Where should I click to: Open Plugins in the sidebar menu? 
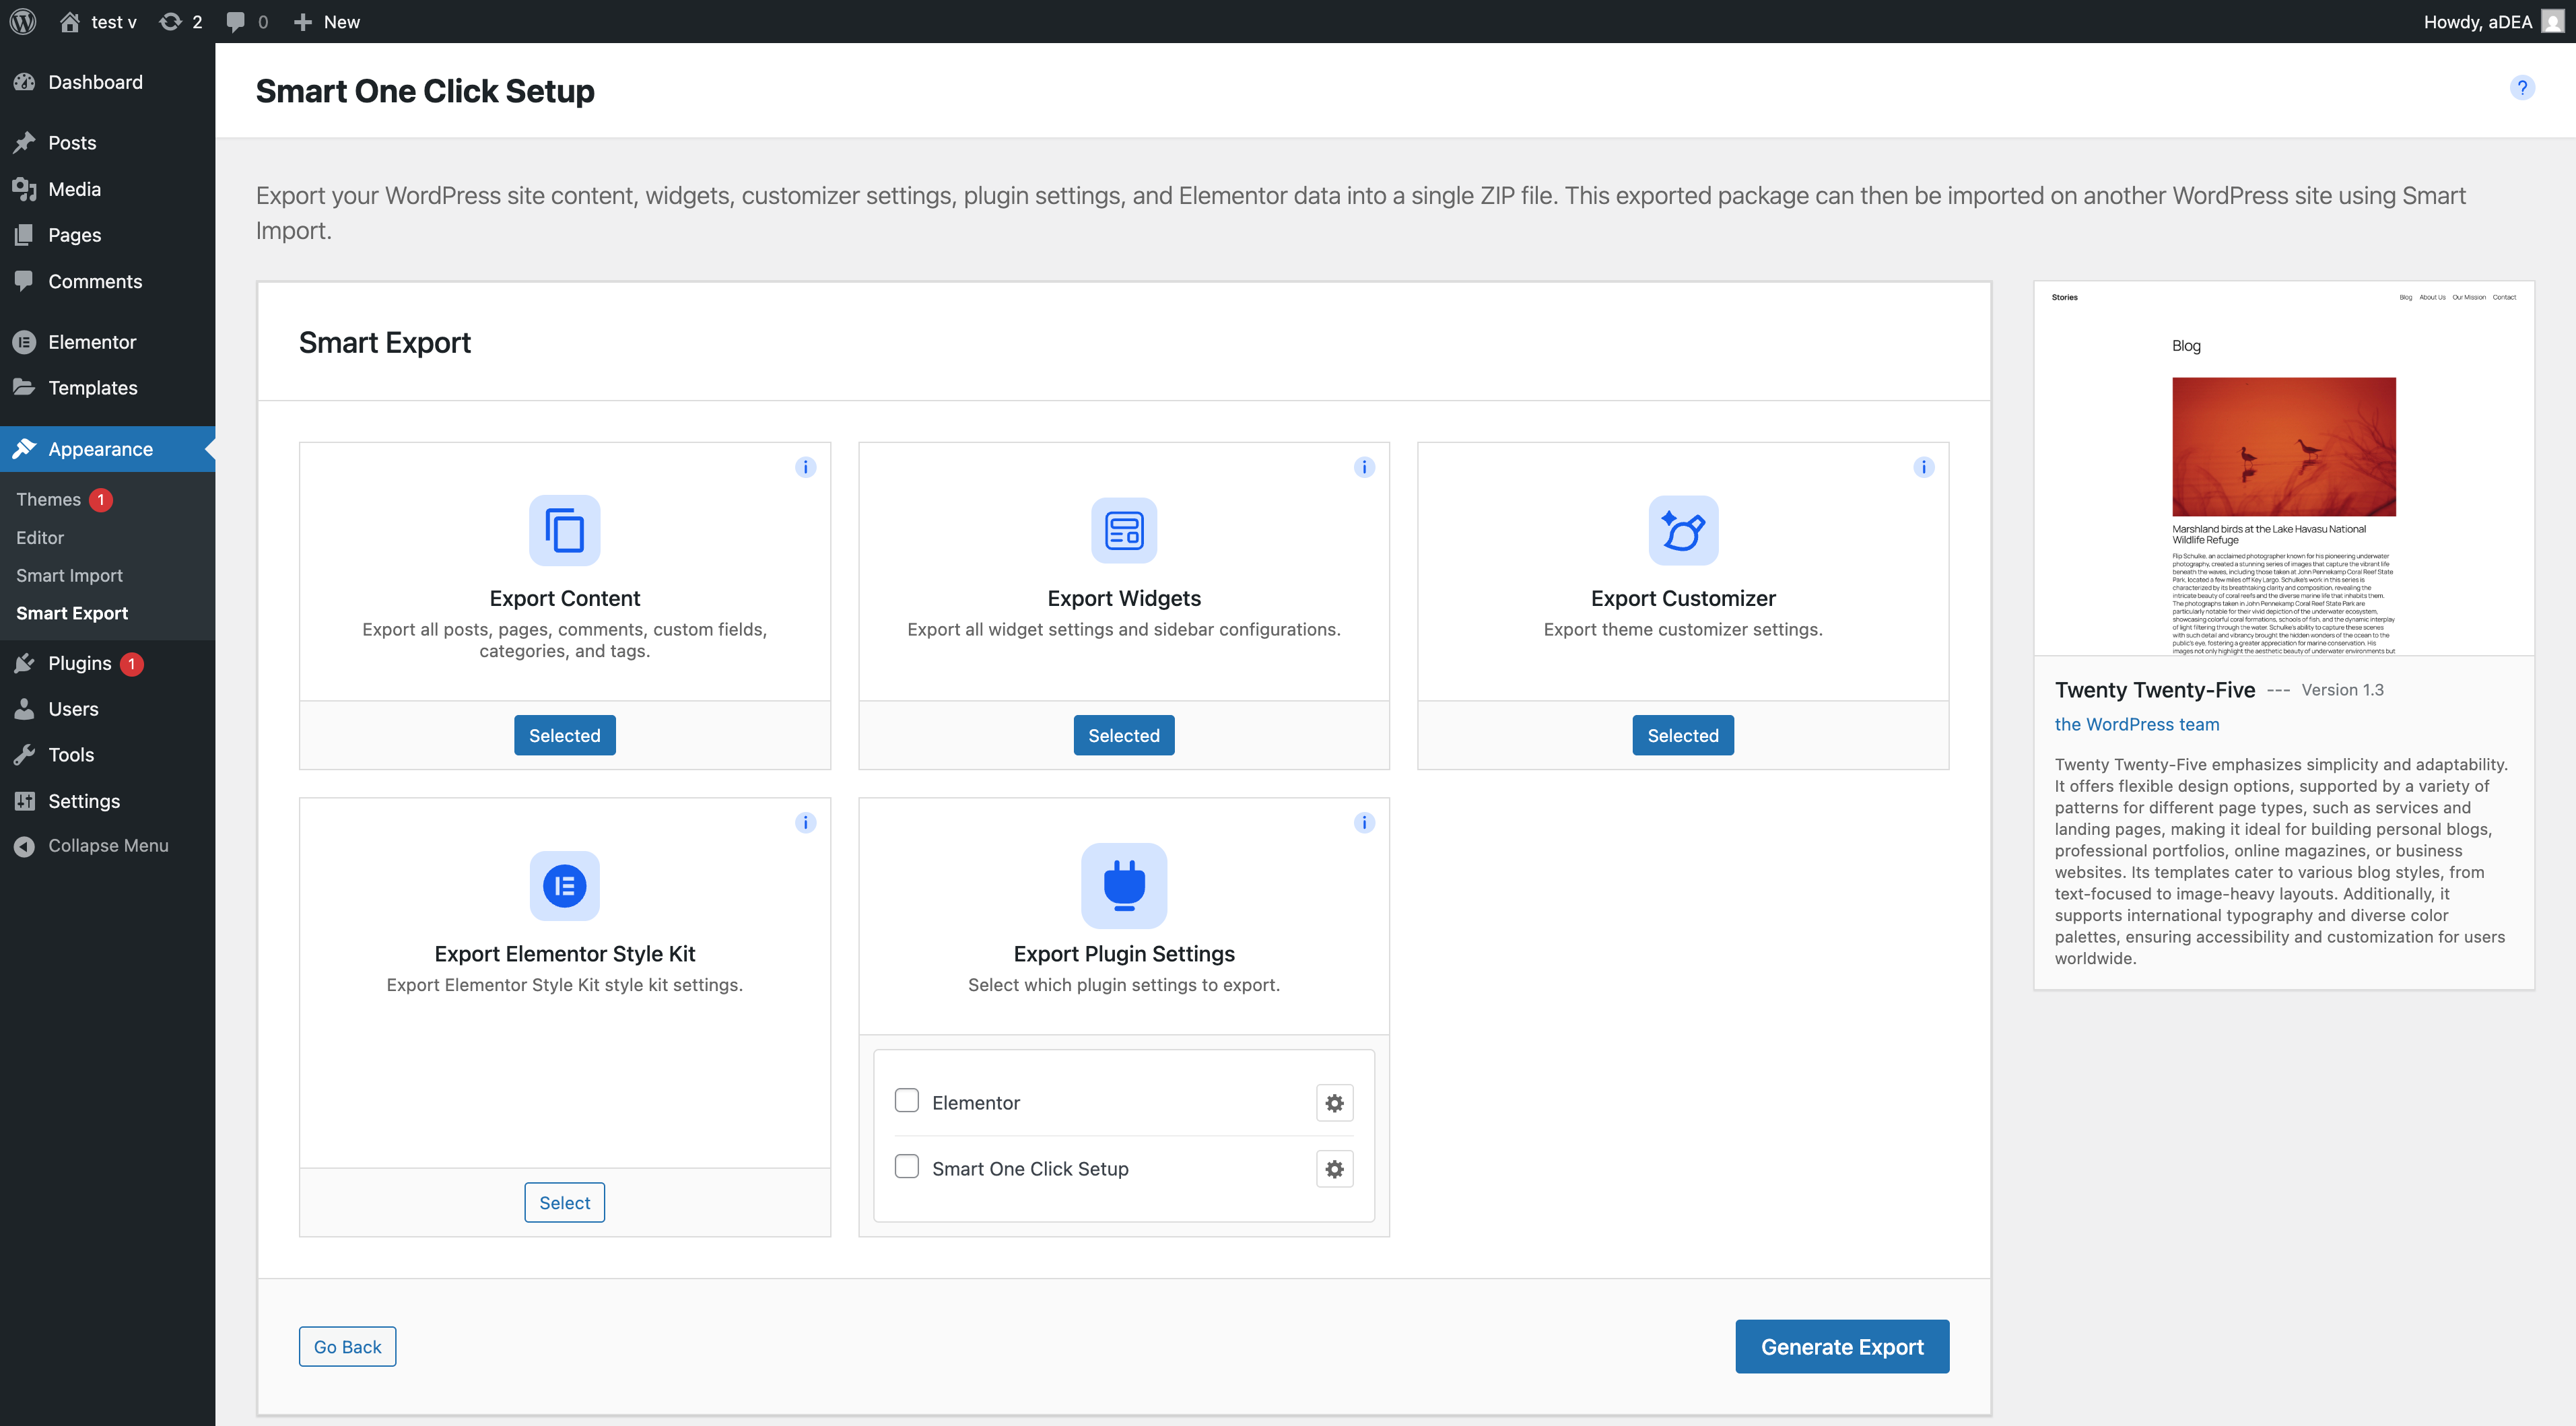click(80, 663)
